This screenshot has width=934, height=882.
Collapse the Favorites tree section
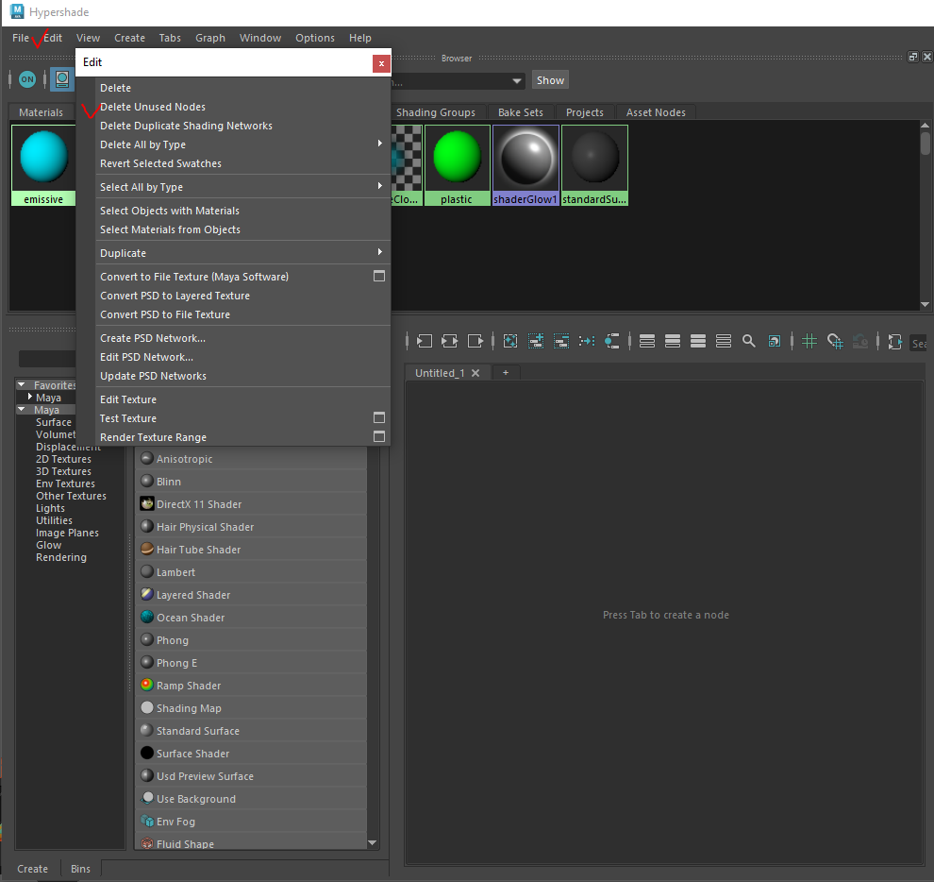tap(23, 385)
